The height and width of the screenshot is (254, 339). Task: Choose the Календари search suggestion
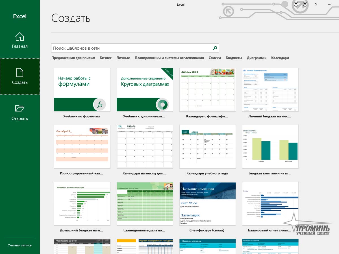[280, 58]
